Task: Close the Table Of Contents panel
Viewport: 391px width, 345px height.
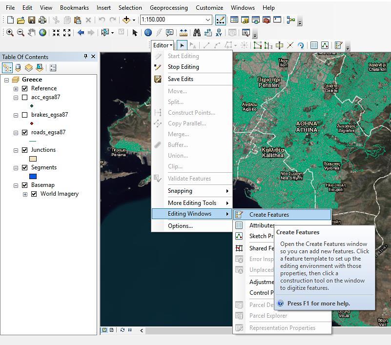Action: click(93, 57)
